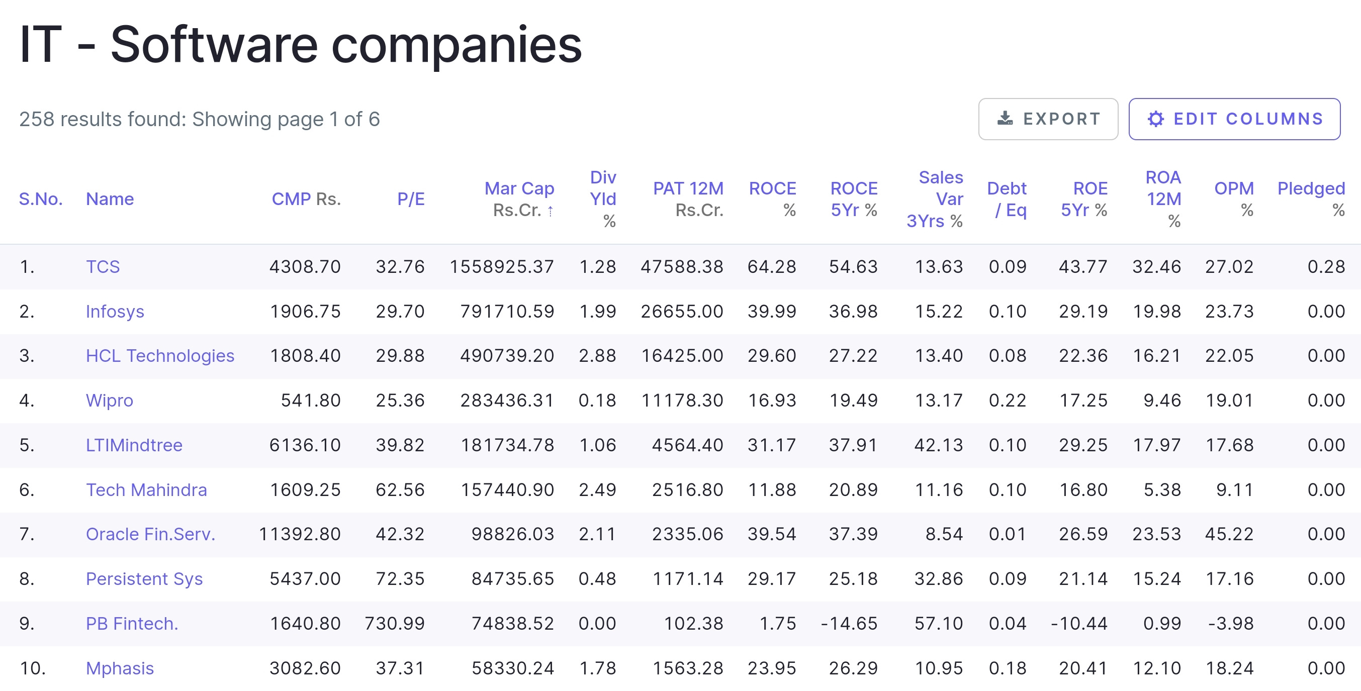Screen dimensions: 1361x691
Task: Sort by Sales Var 3Yrs % header
Action: click(935, 199)
